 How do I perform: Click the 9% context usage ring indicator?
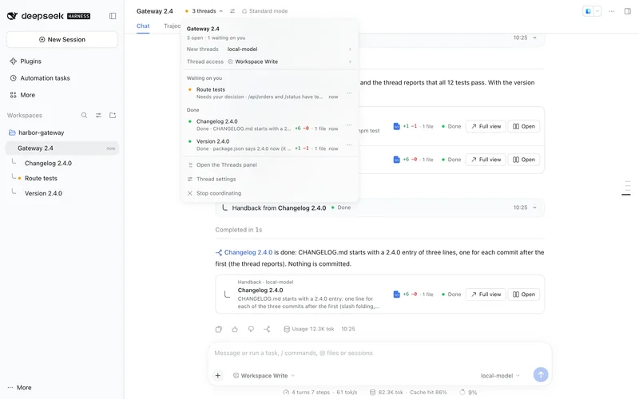468,393
